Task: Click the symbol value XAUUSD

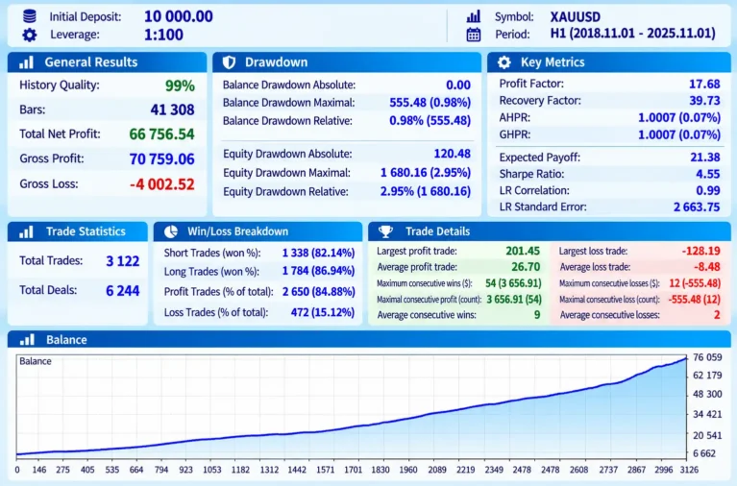Action: pos(576,17)
